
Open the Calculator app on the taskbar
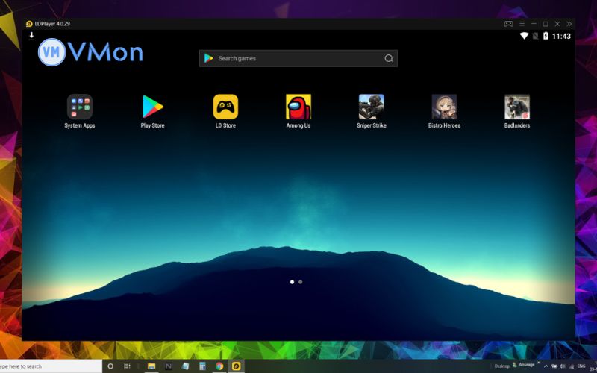tap(202, 366)
